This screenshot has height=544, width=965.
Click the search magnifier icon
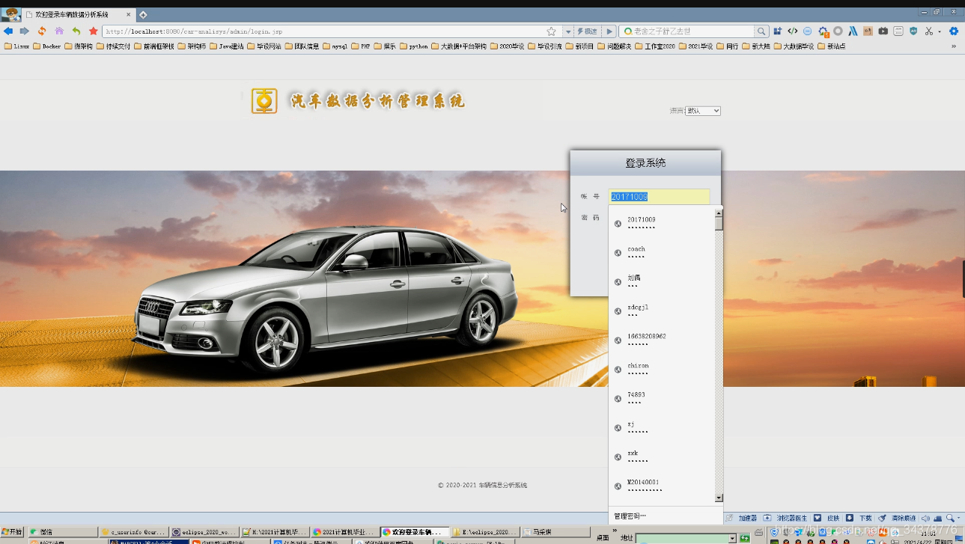pyautogui.click(x=761, y=31)
